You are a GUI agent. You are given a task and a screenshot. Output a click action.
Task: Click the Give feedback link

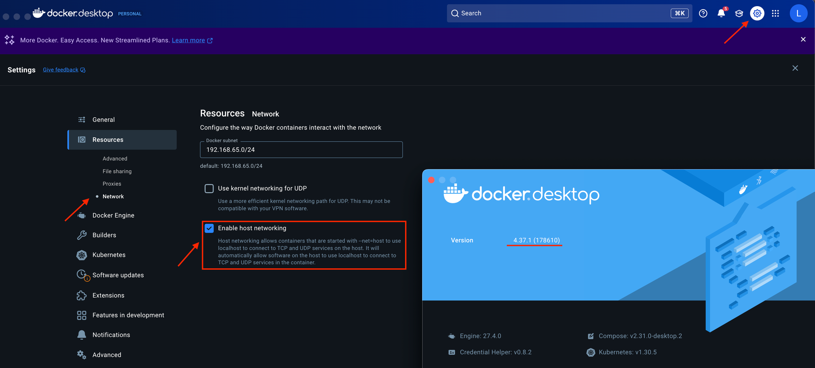tap(60, 70)
